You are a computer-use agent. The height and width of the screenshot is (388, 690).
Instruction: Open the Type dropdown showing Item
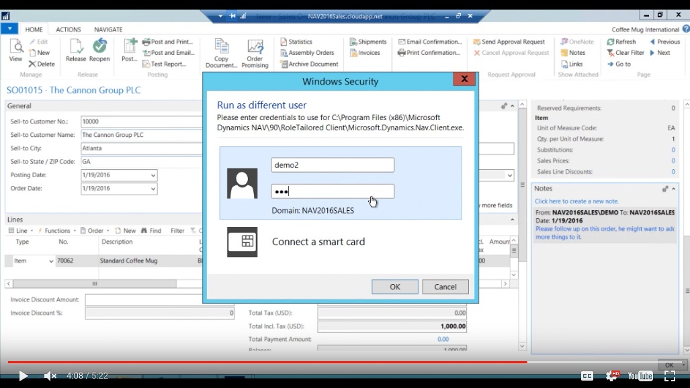(x=50, y=260)
